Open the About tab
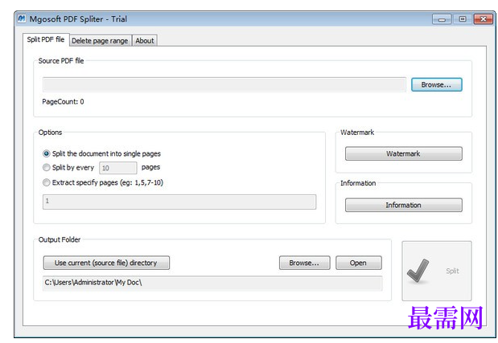Screen dimensions: 498x343 tap(145, 41)
